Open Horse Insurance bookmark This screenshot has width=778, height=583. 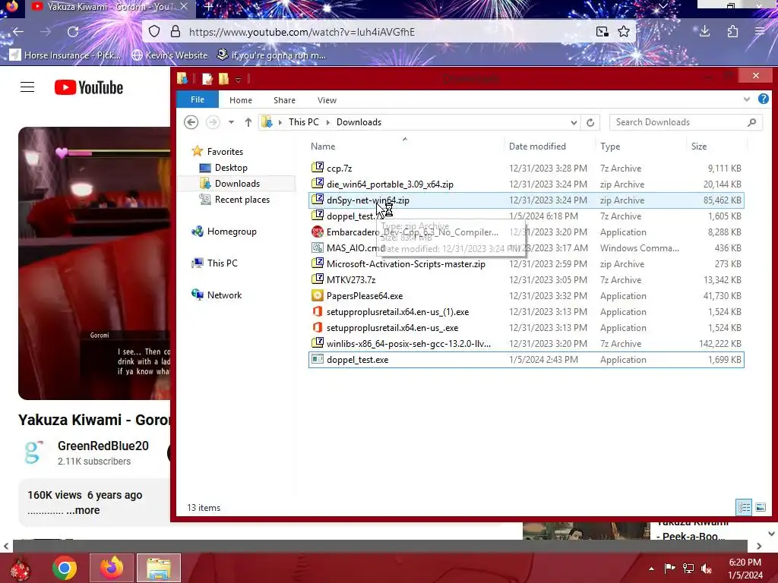[x=65, y=55]
